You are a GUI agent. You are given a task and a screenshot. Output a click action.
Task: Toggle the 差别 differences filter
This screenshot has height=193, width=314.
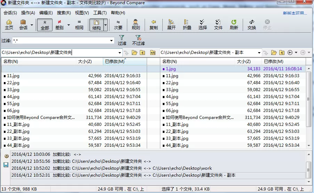(x=59, y=25)
